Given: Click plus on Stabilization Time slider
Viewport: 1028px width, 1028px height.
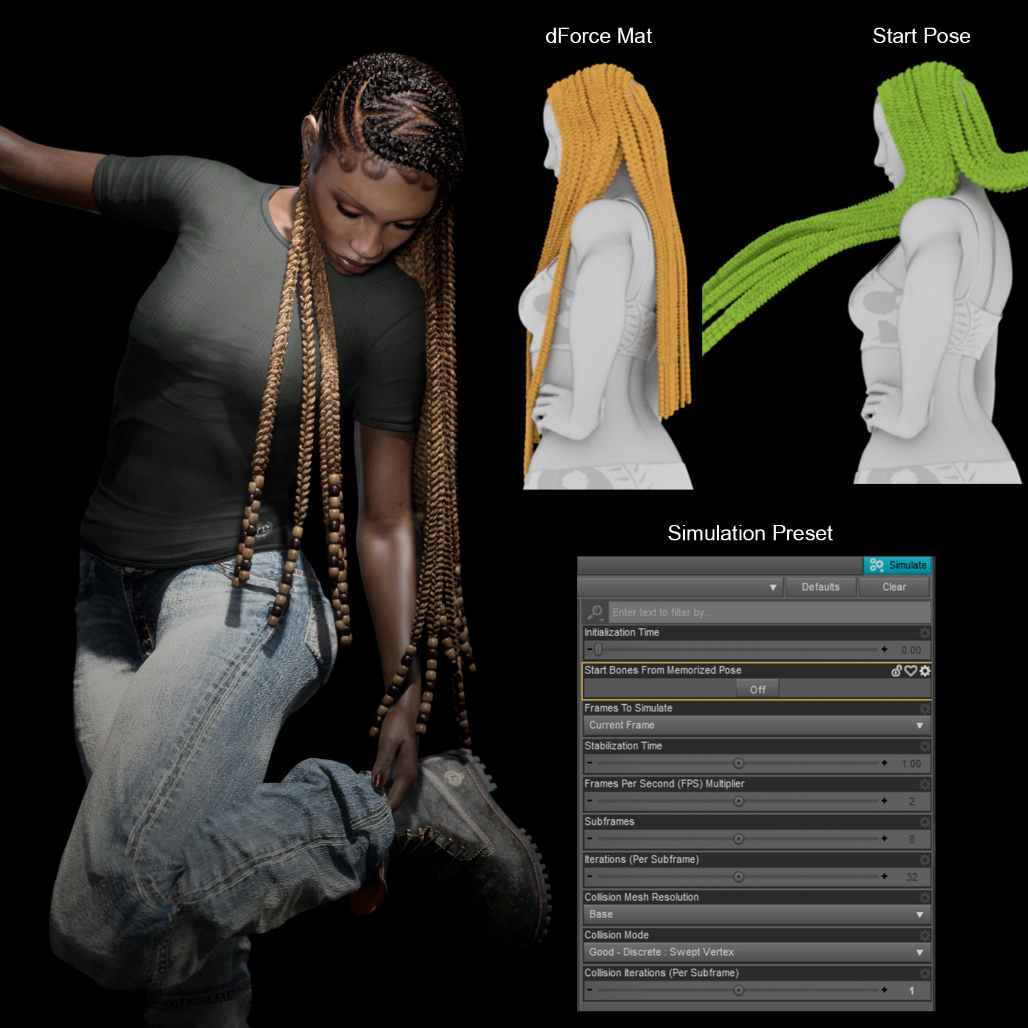Looking at the screenshot, I should click(x=884, y=763).
